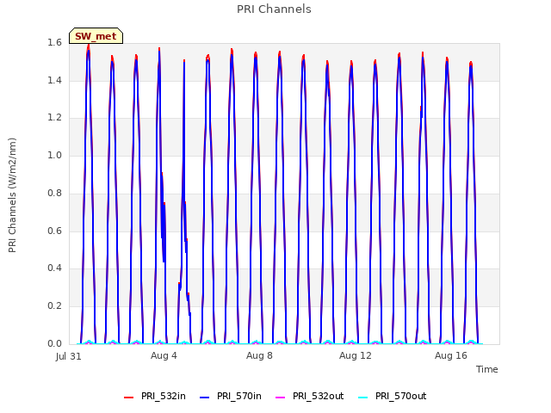Click the 0.0 y-axis tick label
The width and height of the screenshot is (551, 413).
click(x=54, y=343)
